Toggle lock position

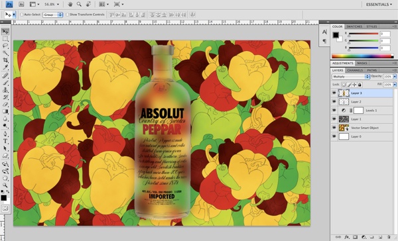click(354, 84)
